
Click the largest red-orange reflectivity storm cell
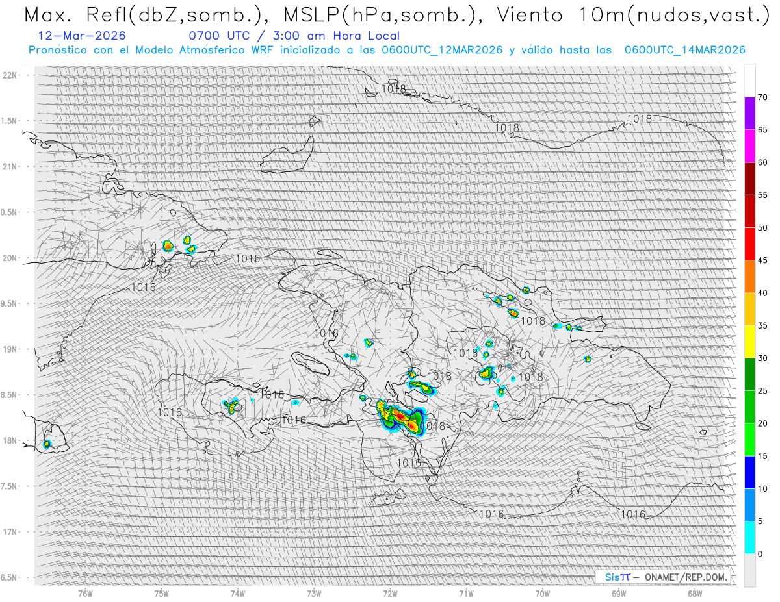point(401,417)
